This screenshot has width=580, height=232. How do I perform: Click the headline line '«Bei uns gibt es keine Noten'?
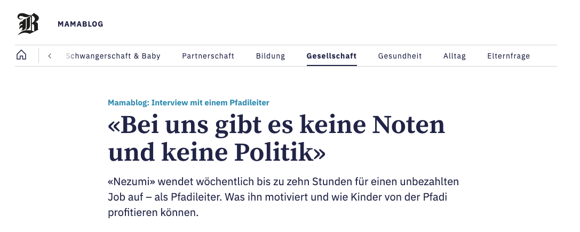pos(276,125)
